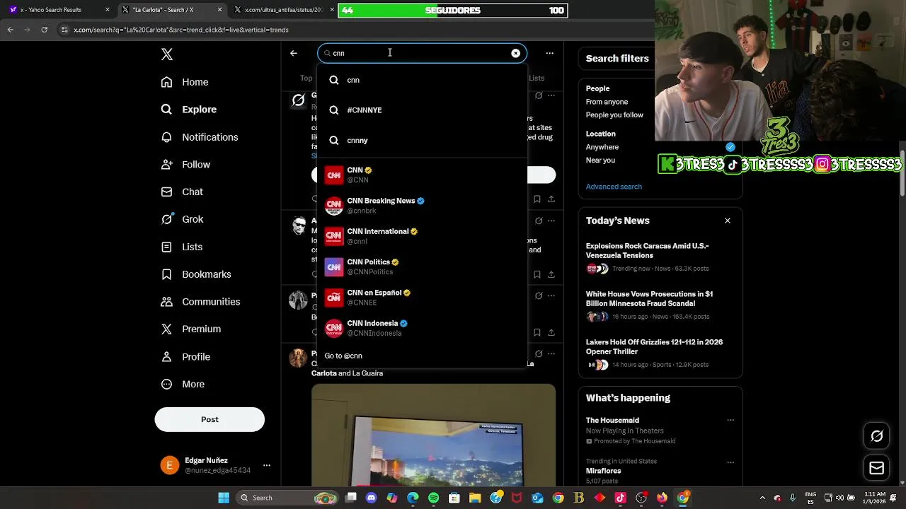This screenshot has width=906, height=509.
Task: Open Firefox from the taskbar
Action: pyautogui.click(x=662, y=498)
